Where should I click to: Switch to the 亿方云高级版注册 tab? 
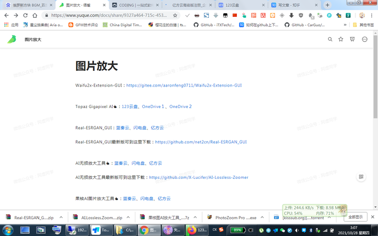pyautogui.click(x=188, y=5)
